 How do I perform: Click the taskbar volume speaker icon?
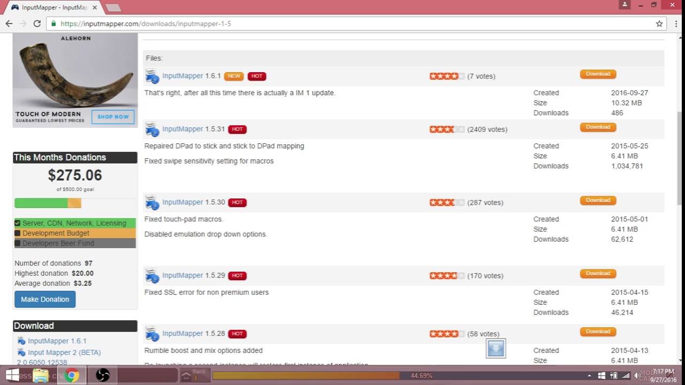pyautogui.click(x=637, y=375)
